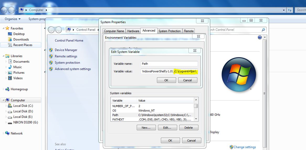306x150 pixels.
Task: Open System protection link
Action: (67, 63)
